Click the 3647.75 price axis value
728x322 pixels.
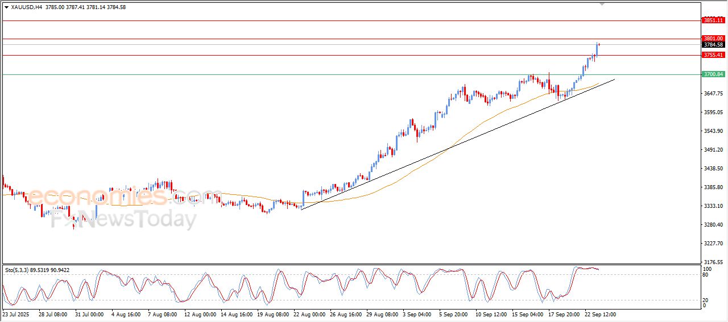[713, 93]
